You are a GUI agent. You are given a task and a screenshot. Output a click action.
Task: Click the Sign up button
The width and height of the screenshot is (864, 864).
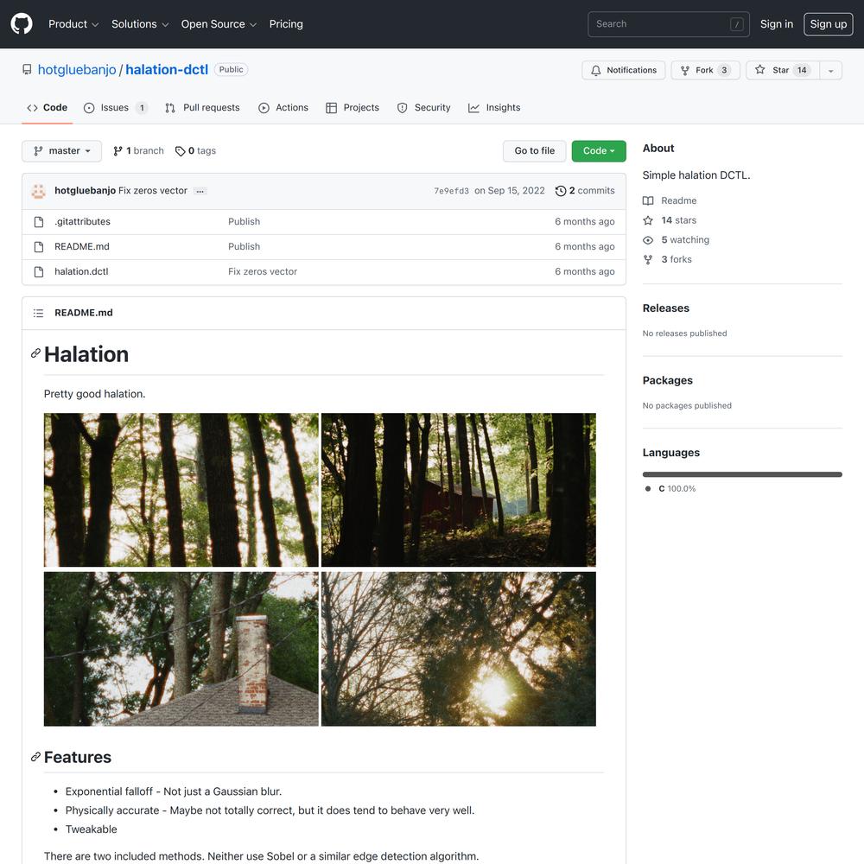(x=829, y=24)
